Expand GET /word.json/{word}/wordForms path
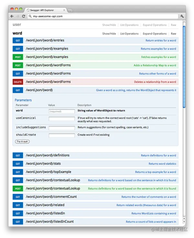194x238 pixels. (x=48, y=74)
